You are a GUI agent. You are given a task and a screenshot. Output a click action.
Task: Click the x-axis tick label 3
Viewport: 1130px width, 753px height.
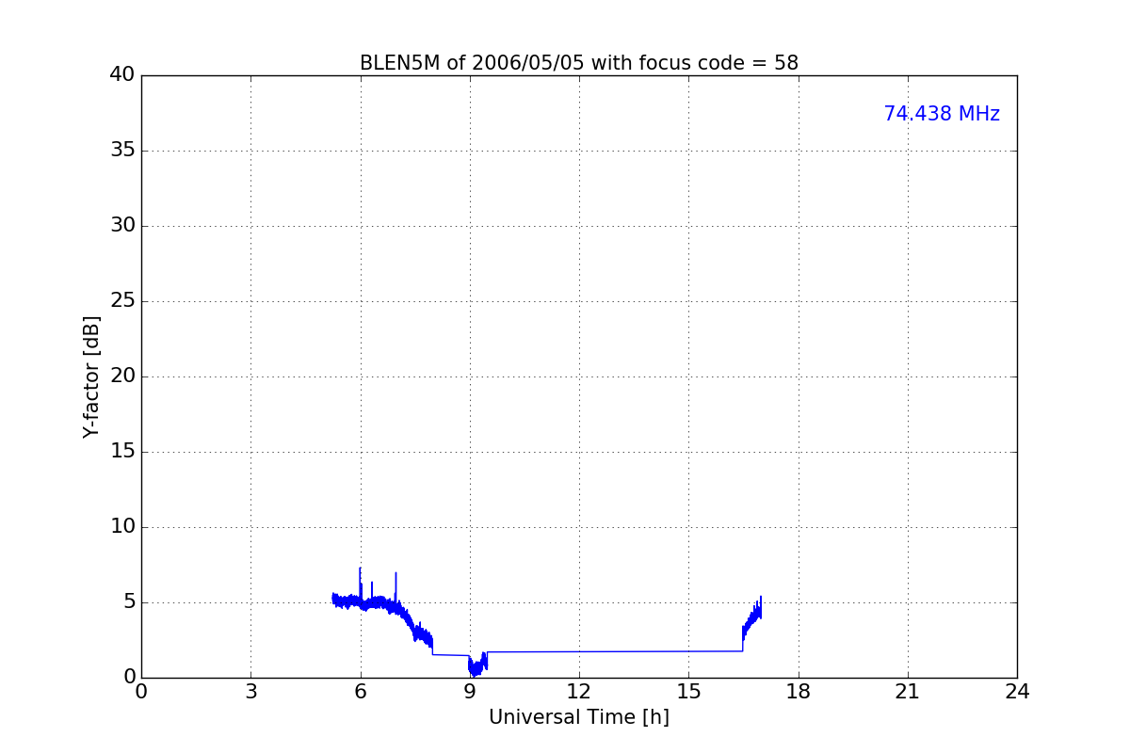tap(250, 692)
